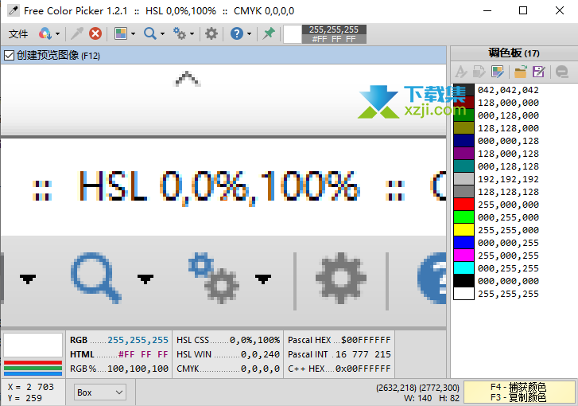Select the navy 000,000,128 palette swatch
This screenshot has height=406, width=578.
464,141
